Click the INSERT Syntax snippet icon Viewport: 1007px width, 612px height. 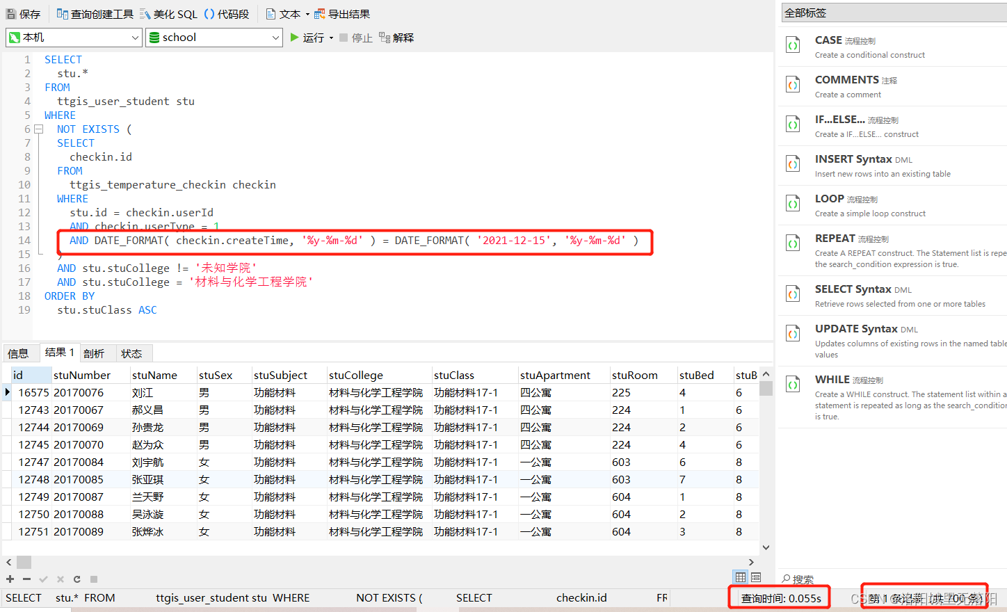(793, 164)
